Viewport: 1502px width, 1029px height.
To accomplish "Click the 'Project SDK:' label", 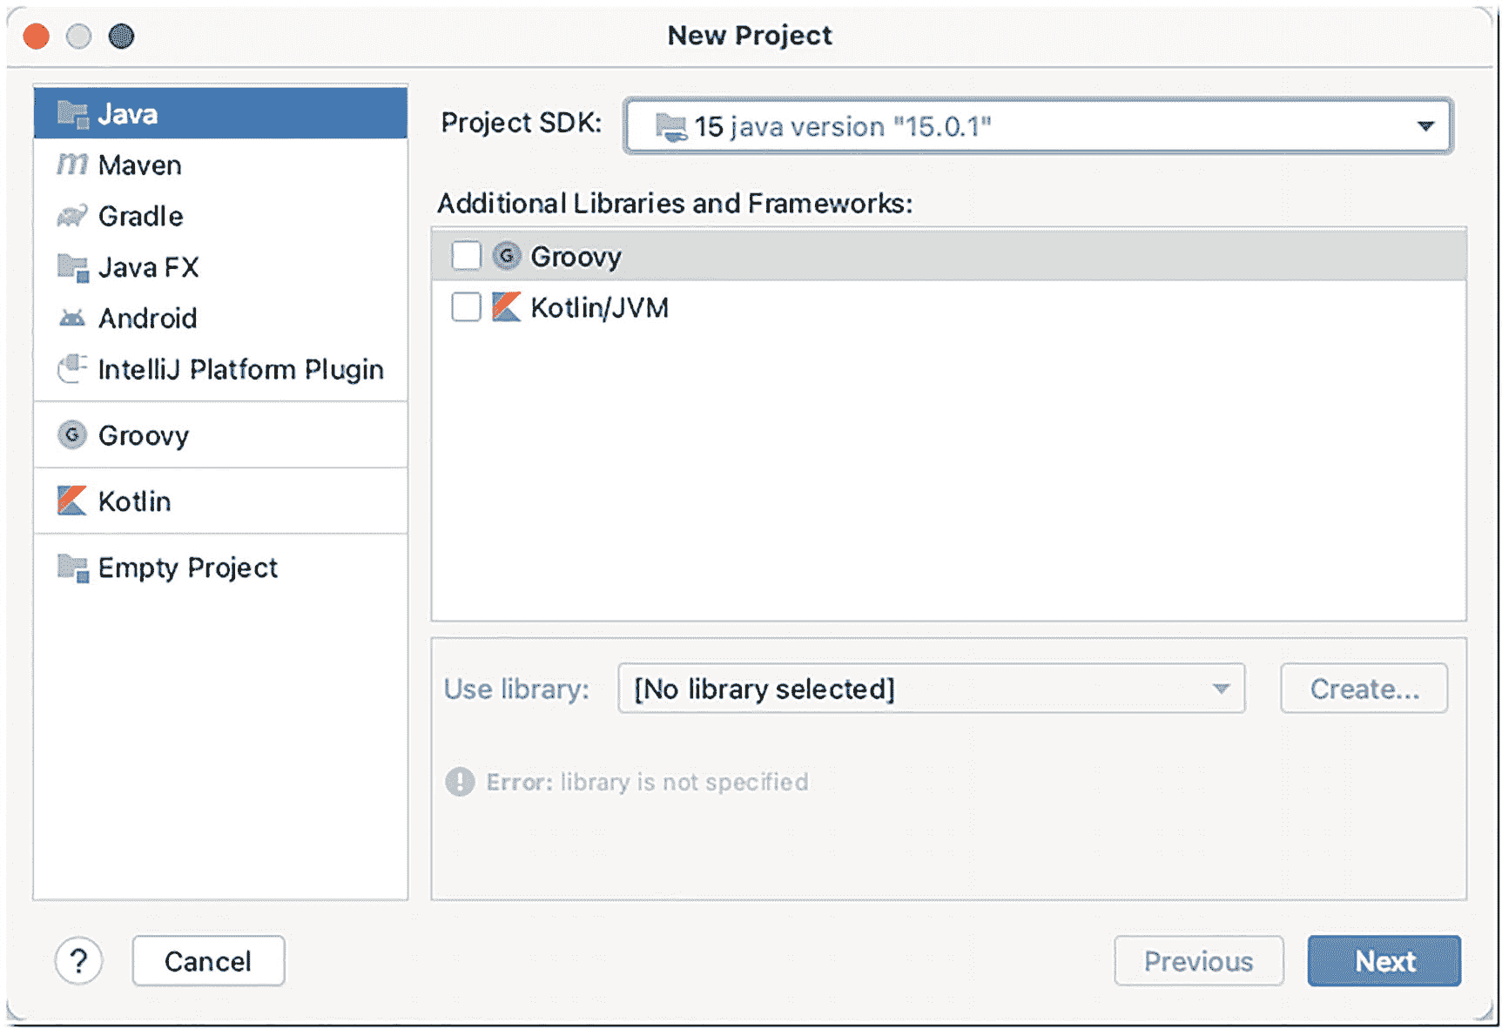I will click(522, 123).
